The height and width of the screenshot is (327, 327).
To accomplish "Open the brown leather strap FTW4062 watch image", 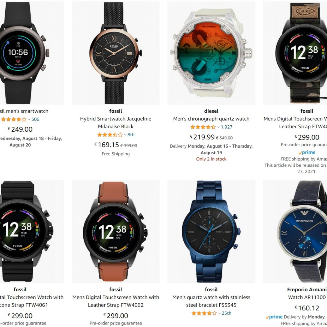I will pos(116,231).
